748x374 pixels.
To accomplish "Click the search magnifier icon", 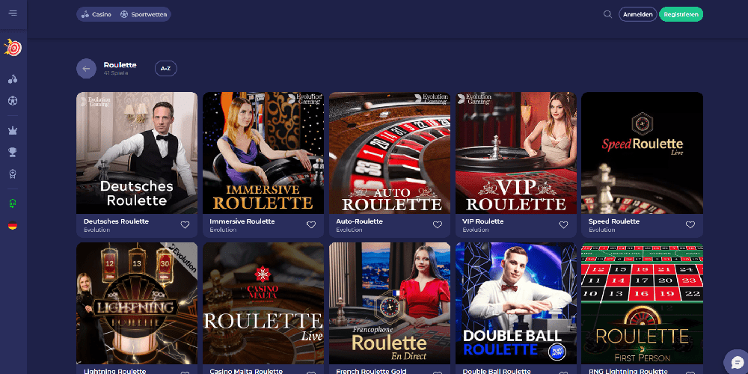I will (x=607, y=14).
